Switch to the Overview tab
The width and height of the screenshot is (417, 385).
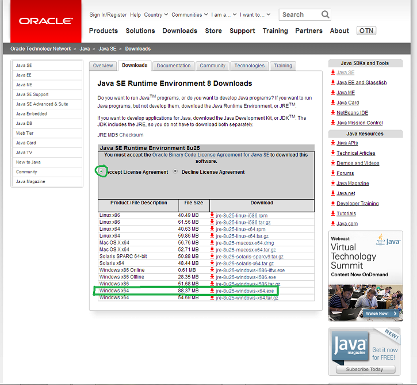click(x=103, y=66)
